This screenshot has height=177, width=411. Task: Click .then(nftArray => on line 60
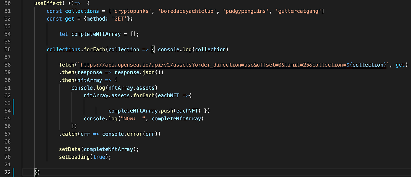coord(85,80)
